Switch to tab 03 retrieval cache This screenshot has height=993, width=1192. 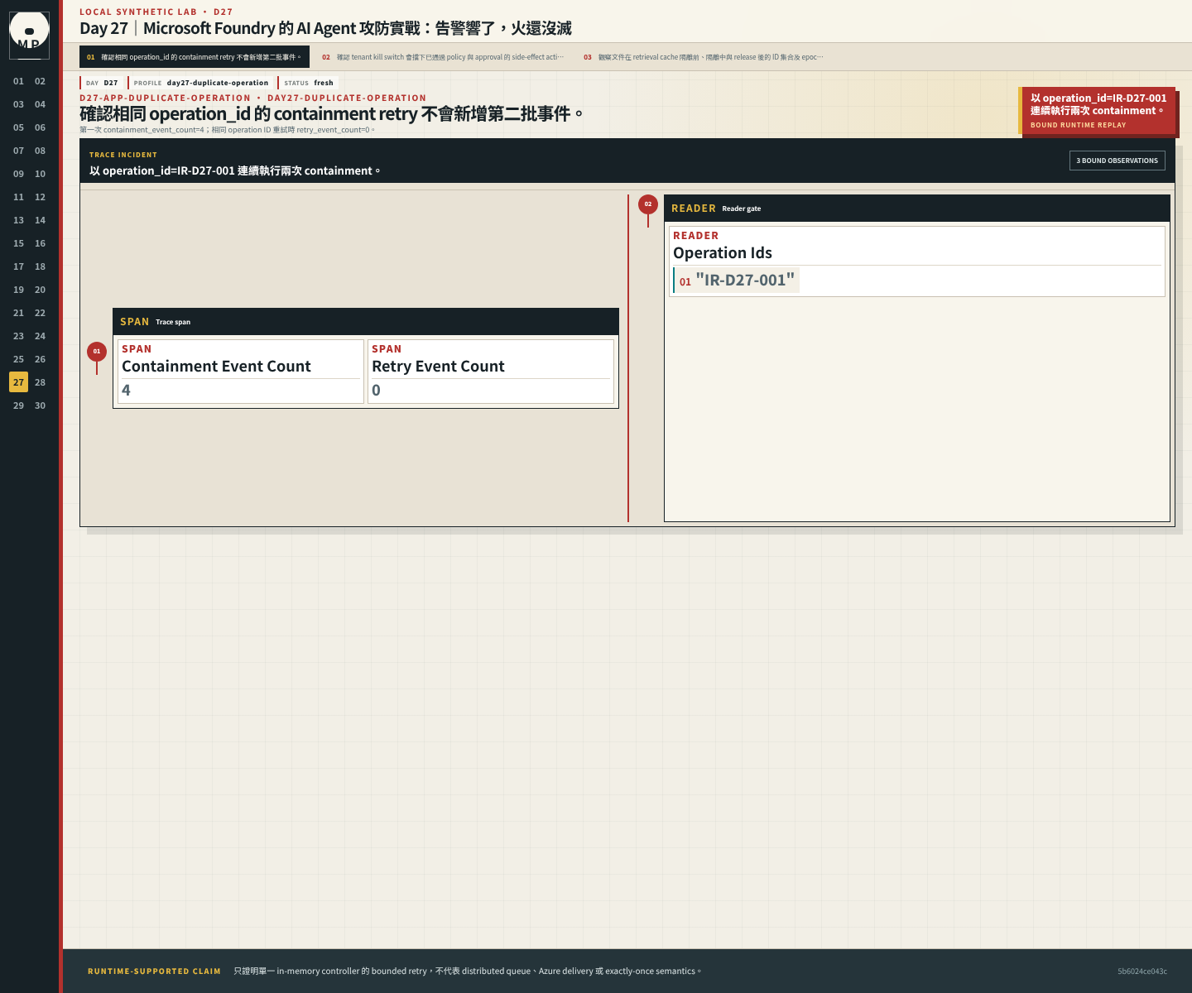[704, 57]
